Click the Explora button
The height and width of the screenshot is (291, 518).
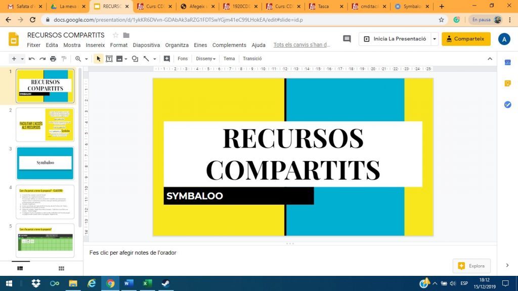[471, 266]
